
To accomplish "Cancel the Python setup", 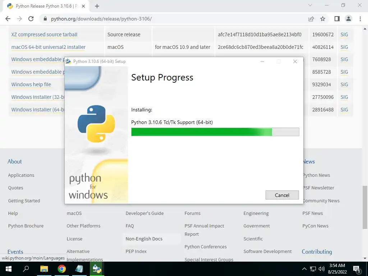I will (282, 195).
